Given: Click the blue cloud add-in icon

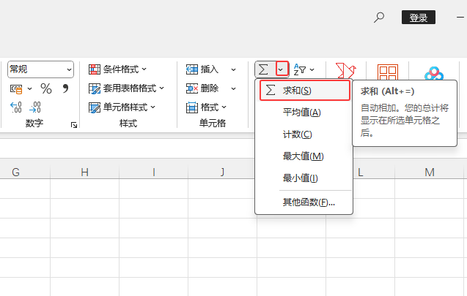Looking at the screenshot, I should pyautogui.click(x=434, y=73).
